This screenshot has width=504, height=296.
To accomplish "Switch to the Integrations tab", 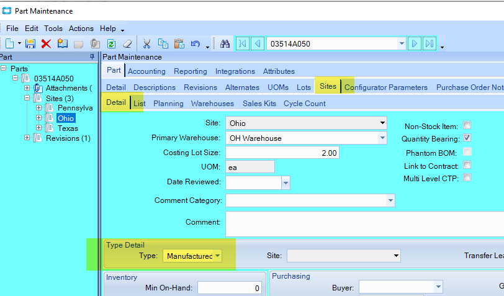I will coord(235,71).
